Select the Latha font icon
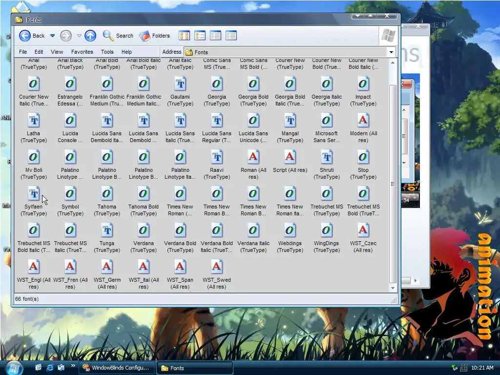 34,121
